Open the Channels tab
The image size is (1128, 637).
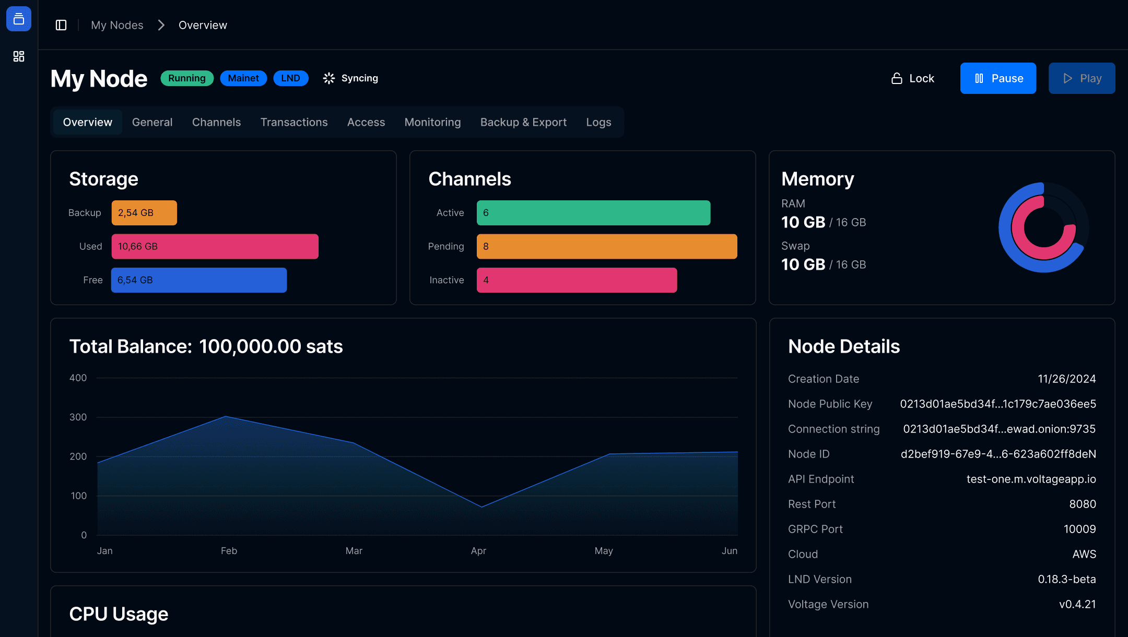pyautogui.click(x=216, y=122)
